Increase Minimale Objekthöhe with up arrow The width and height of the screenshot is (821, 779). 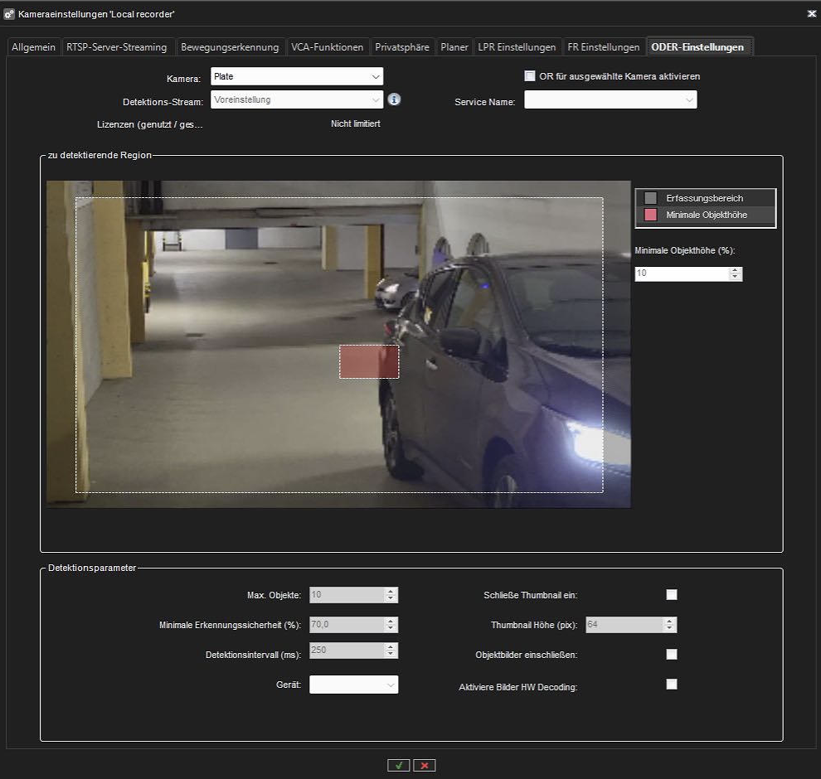tap(735, 270)
